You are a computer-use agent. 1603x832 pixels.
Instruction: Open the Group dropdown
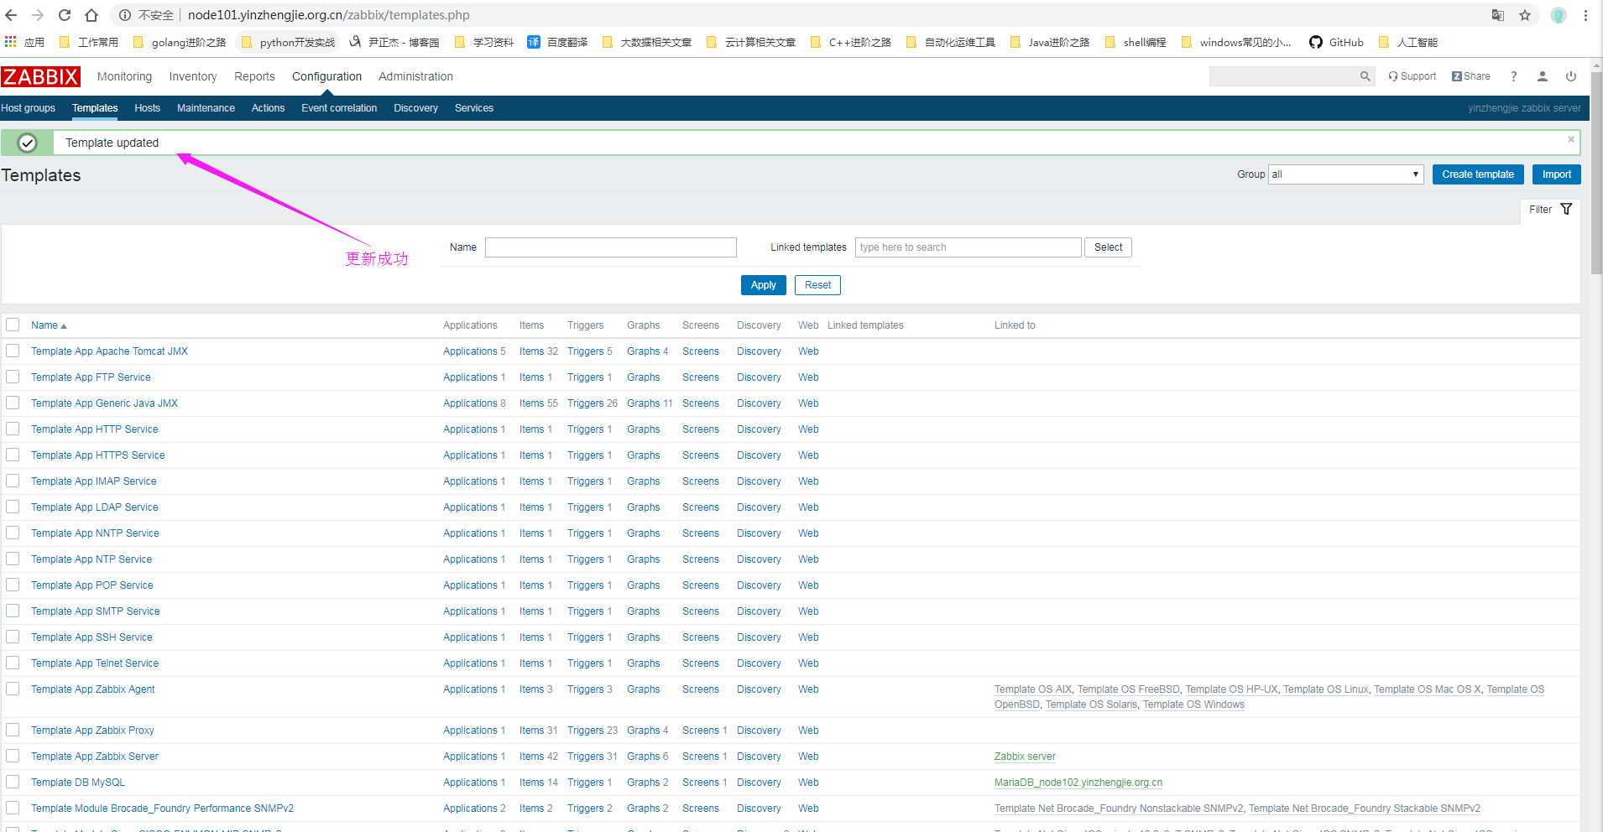coord(1345,174)
